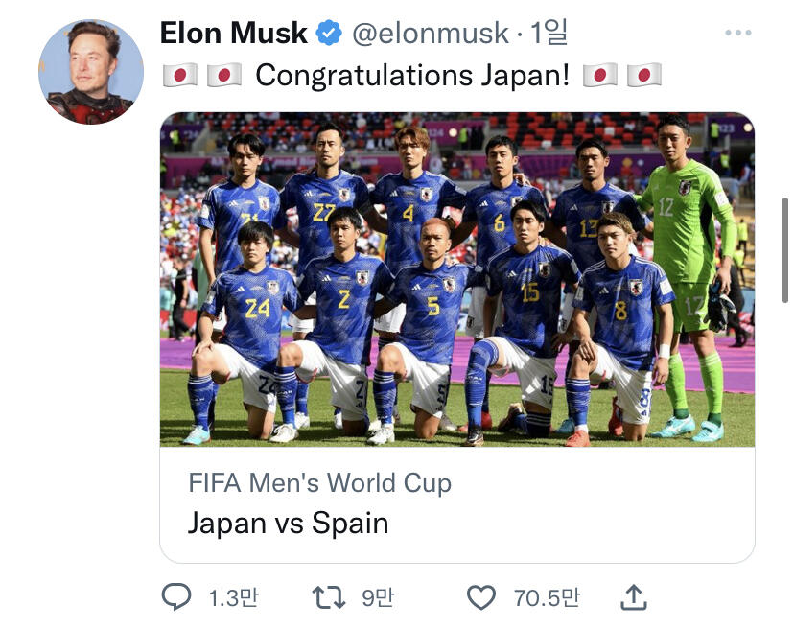Click the 9만 retweet count

pos(377,599)
